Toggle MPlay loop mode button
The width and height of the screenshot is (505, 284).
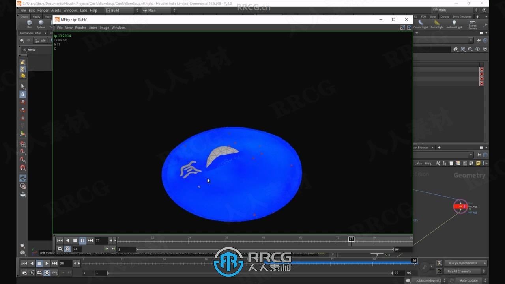[60, 249]
